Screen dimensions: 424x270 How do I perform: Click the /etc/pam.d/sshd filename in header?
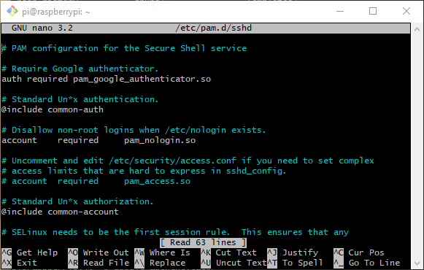click(x=214, y=28)
